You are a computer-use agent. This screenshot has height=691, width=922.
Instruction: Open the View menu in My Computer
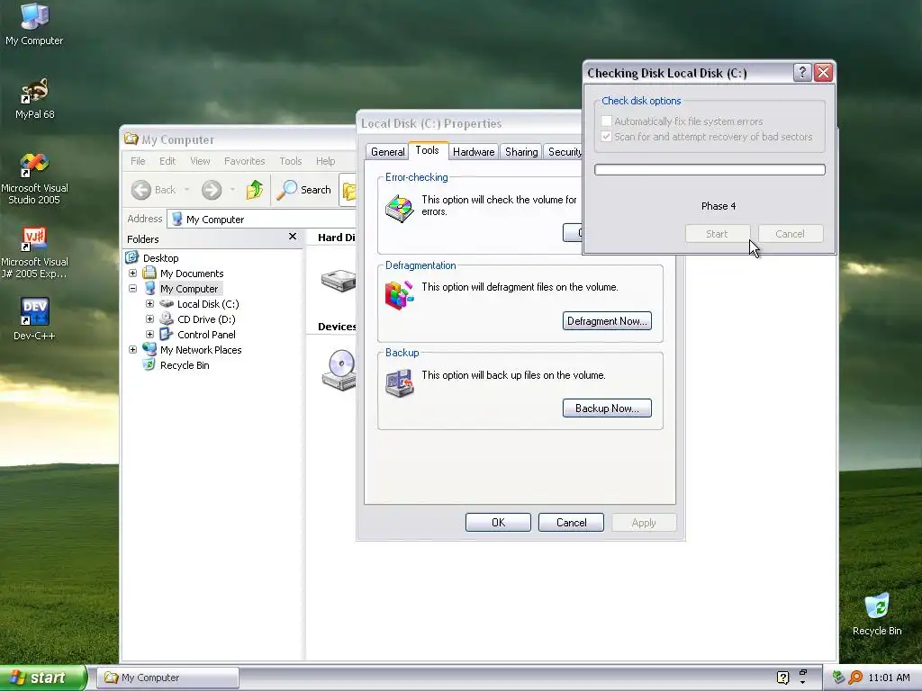point(200,161)
